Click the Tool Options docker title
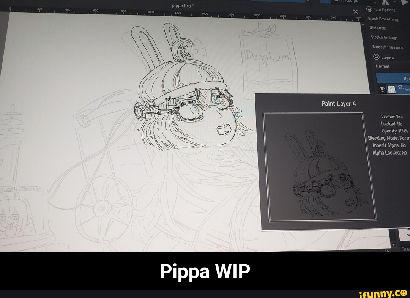410x298 pixels. (x=385, y=10)
